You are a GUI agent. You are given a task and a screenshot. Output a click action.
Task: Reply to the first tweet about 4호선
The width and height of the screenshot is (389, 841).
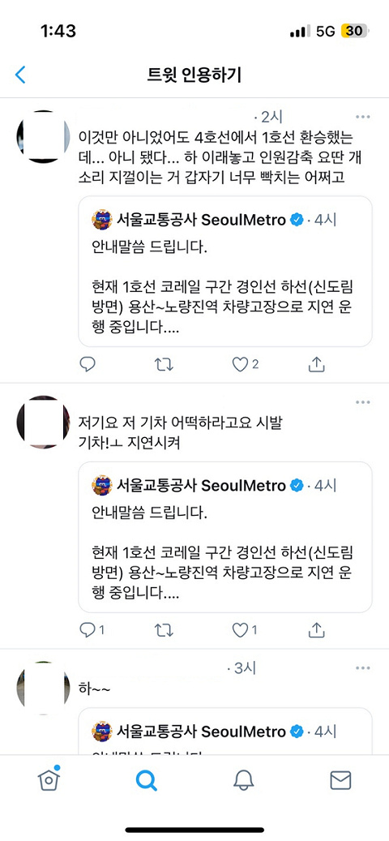point(88,365)
